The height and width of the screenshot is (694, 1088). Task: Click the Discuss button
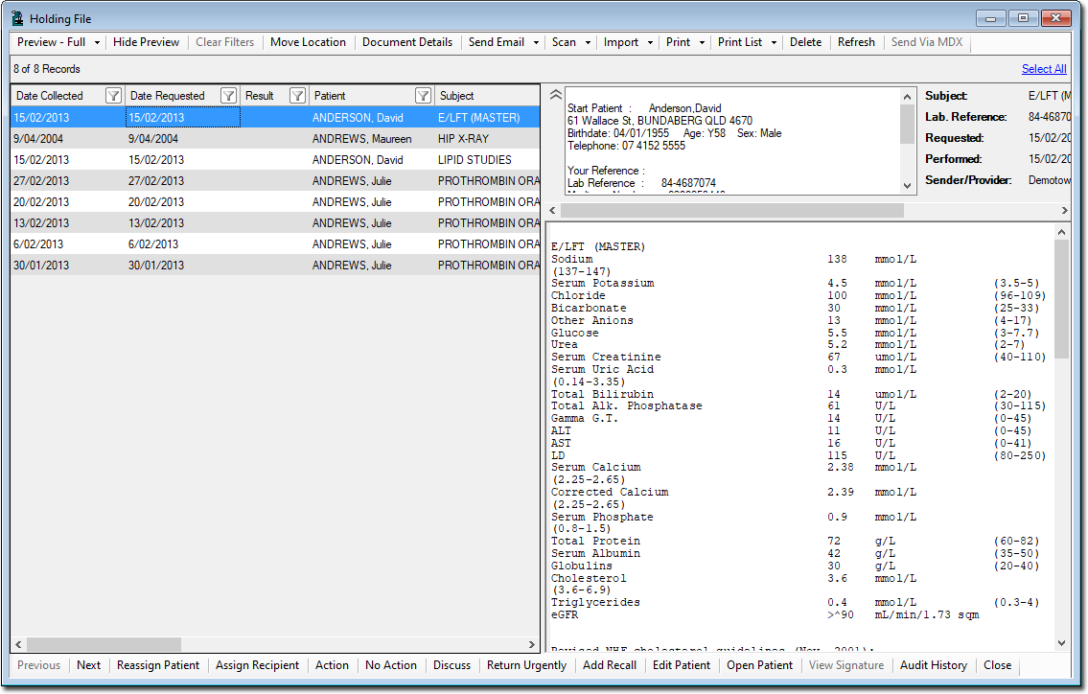click(x=452, y=665)
